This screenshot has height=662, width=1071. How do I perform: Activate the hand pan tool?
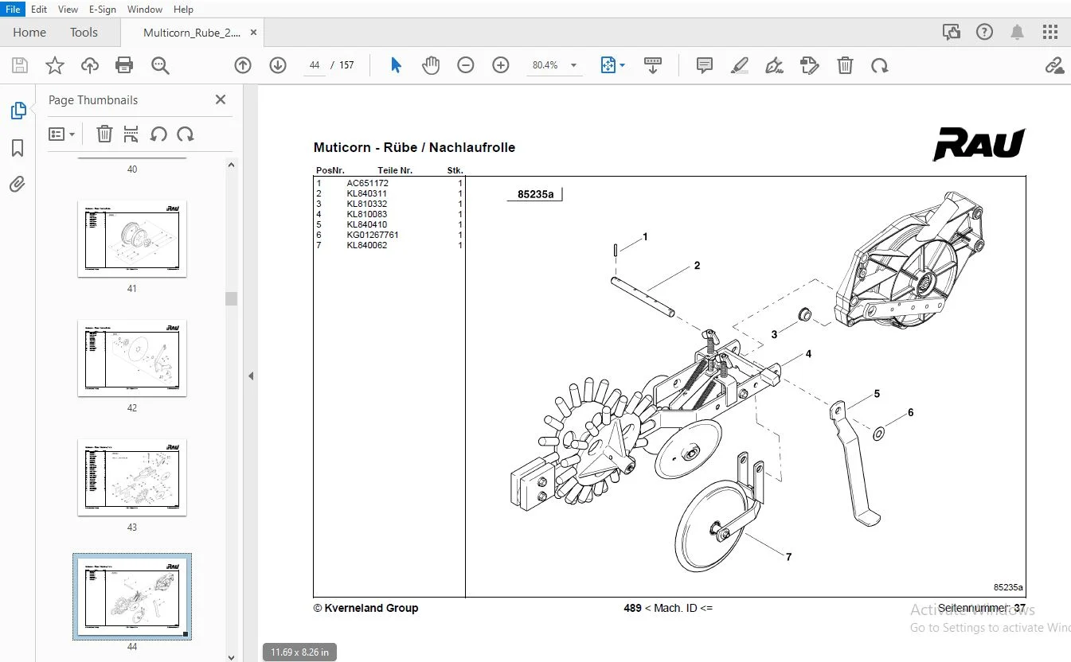coord(431,65)
